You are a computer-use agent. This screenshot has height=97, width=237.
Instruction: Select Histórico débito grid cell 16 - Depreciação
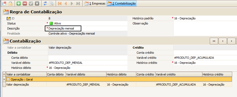pyautogui.click(x=121, y=85)
